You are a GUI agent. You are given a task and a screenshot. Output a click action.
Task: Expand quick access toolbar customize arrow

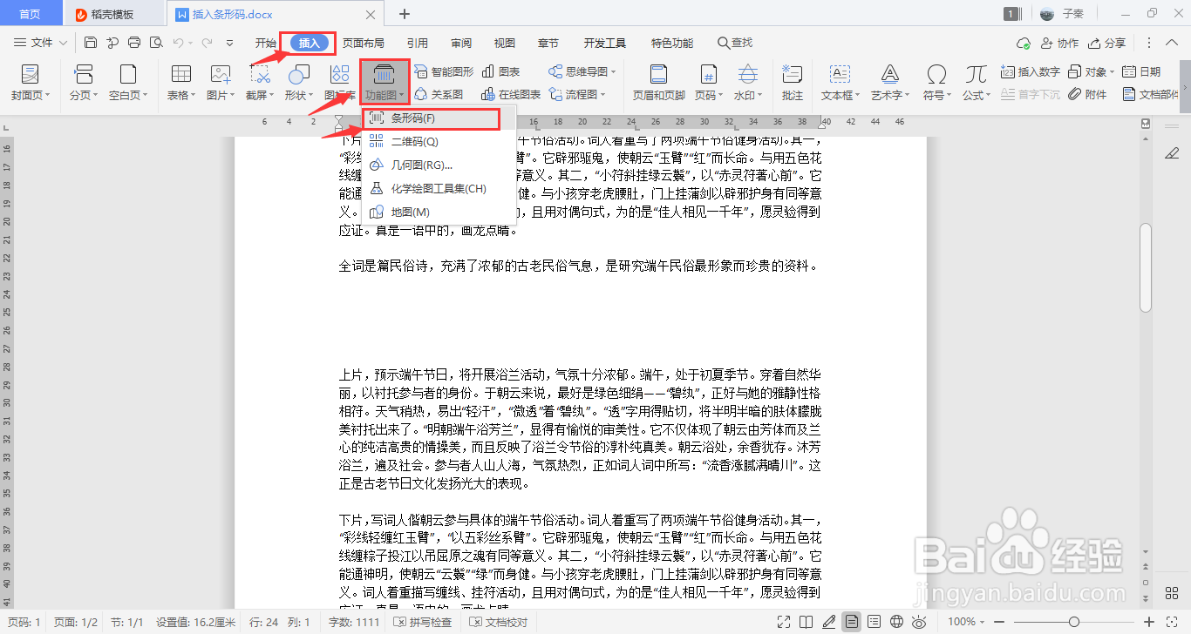229,43
